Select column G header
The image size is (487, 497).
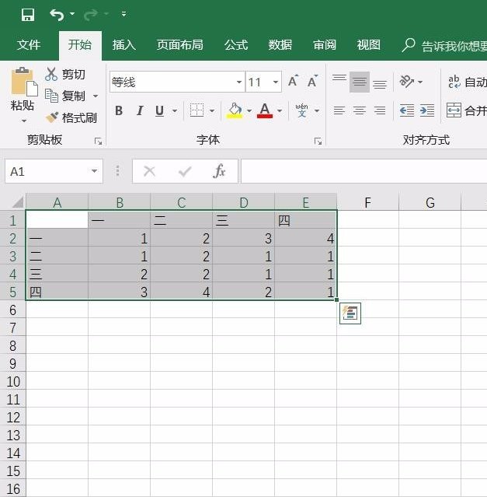[430, 202]
